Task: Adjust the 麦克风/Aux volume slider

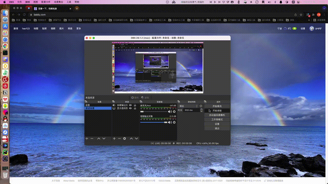Action: click(153, 112)
